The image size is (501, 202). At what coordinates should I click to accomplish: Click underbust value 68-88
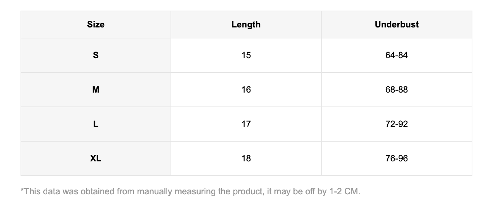396,90
